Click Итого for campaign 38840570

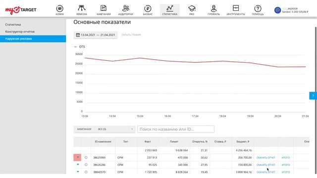[286, 172]
